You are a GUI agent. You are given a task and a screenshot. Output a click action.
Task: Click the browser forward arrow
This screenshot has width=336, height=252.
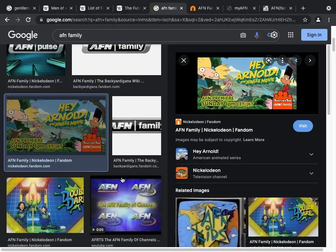pyautogui.click(x=18, y=20)
